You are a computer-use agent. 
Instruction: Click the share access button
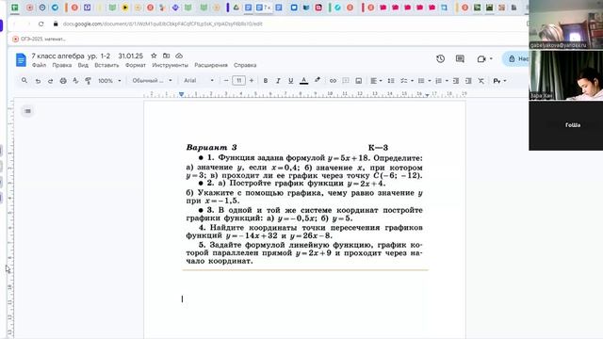click(x=516, y=58)
